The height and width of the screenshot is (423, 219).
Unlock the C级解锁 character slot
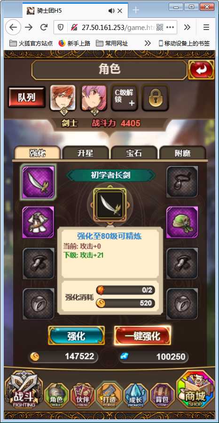[125, 98]
